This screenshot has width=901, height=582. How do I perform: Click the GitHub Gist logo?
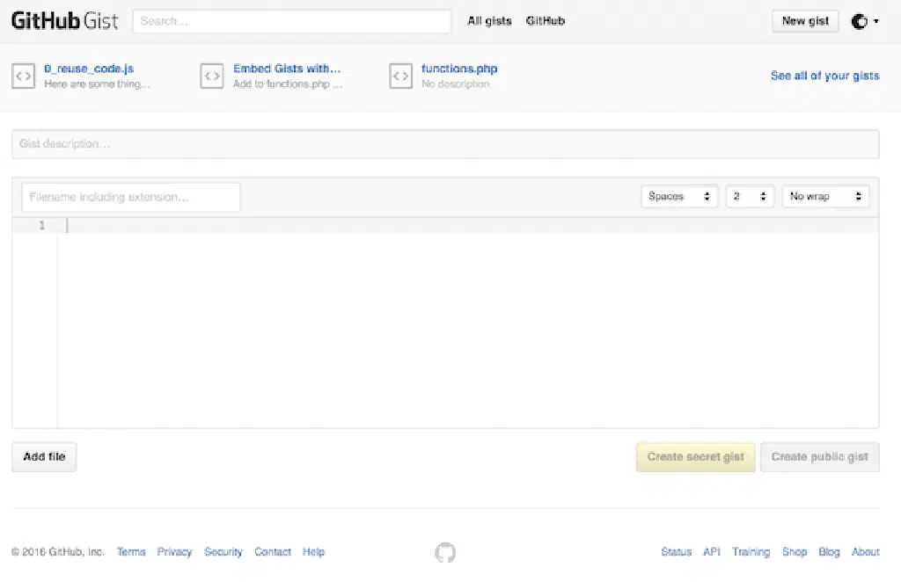coord(64,21)
